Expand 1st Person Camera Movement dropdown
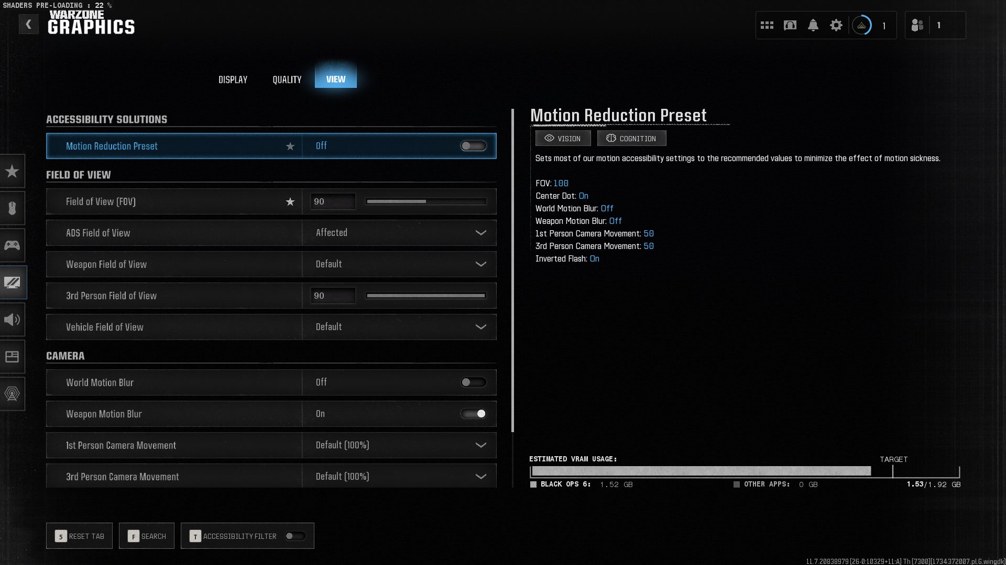The width and height of the screenshot is (1006, 565). (x=480, y=445)
